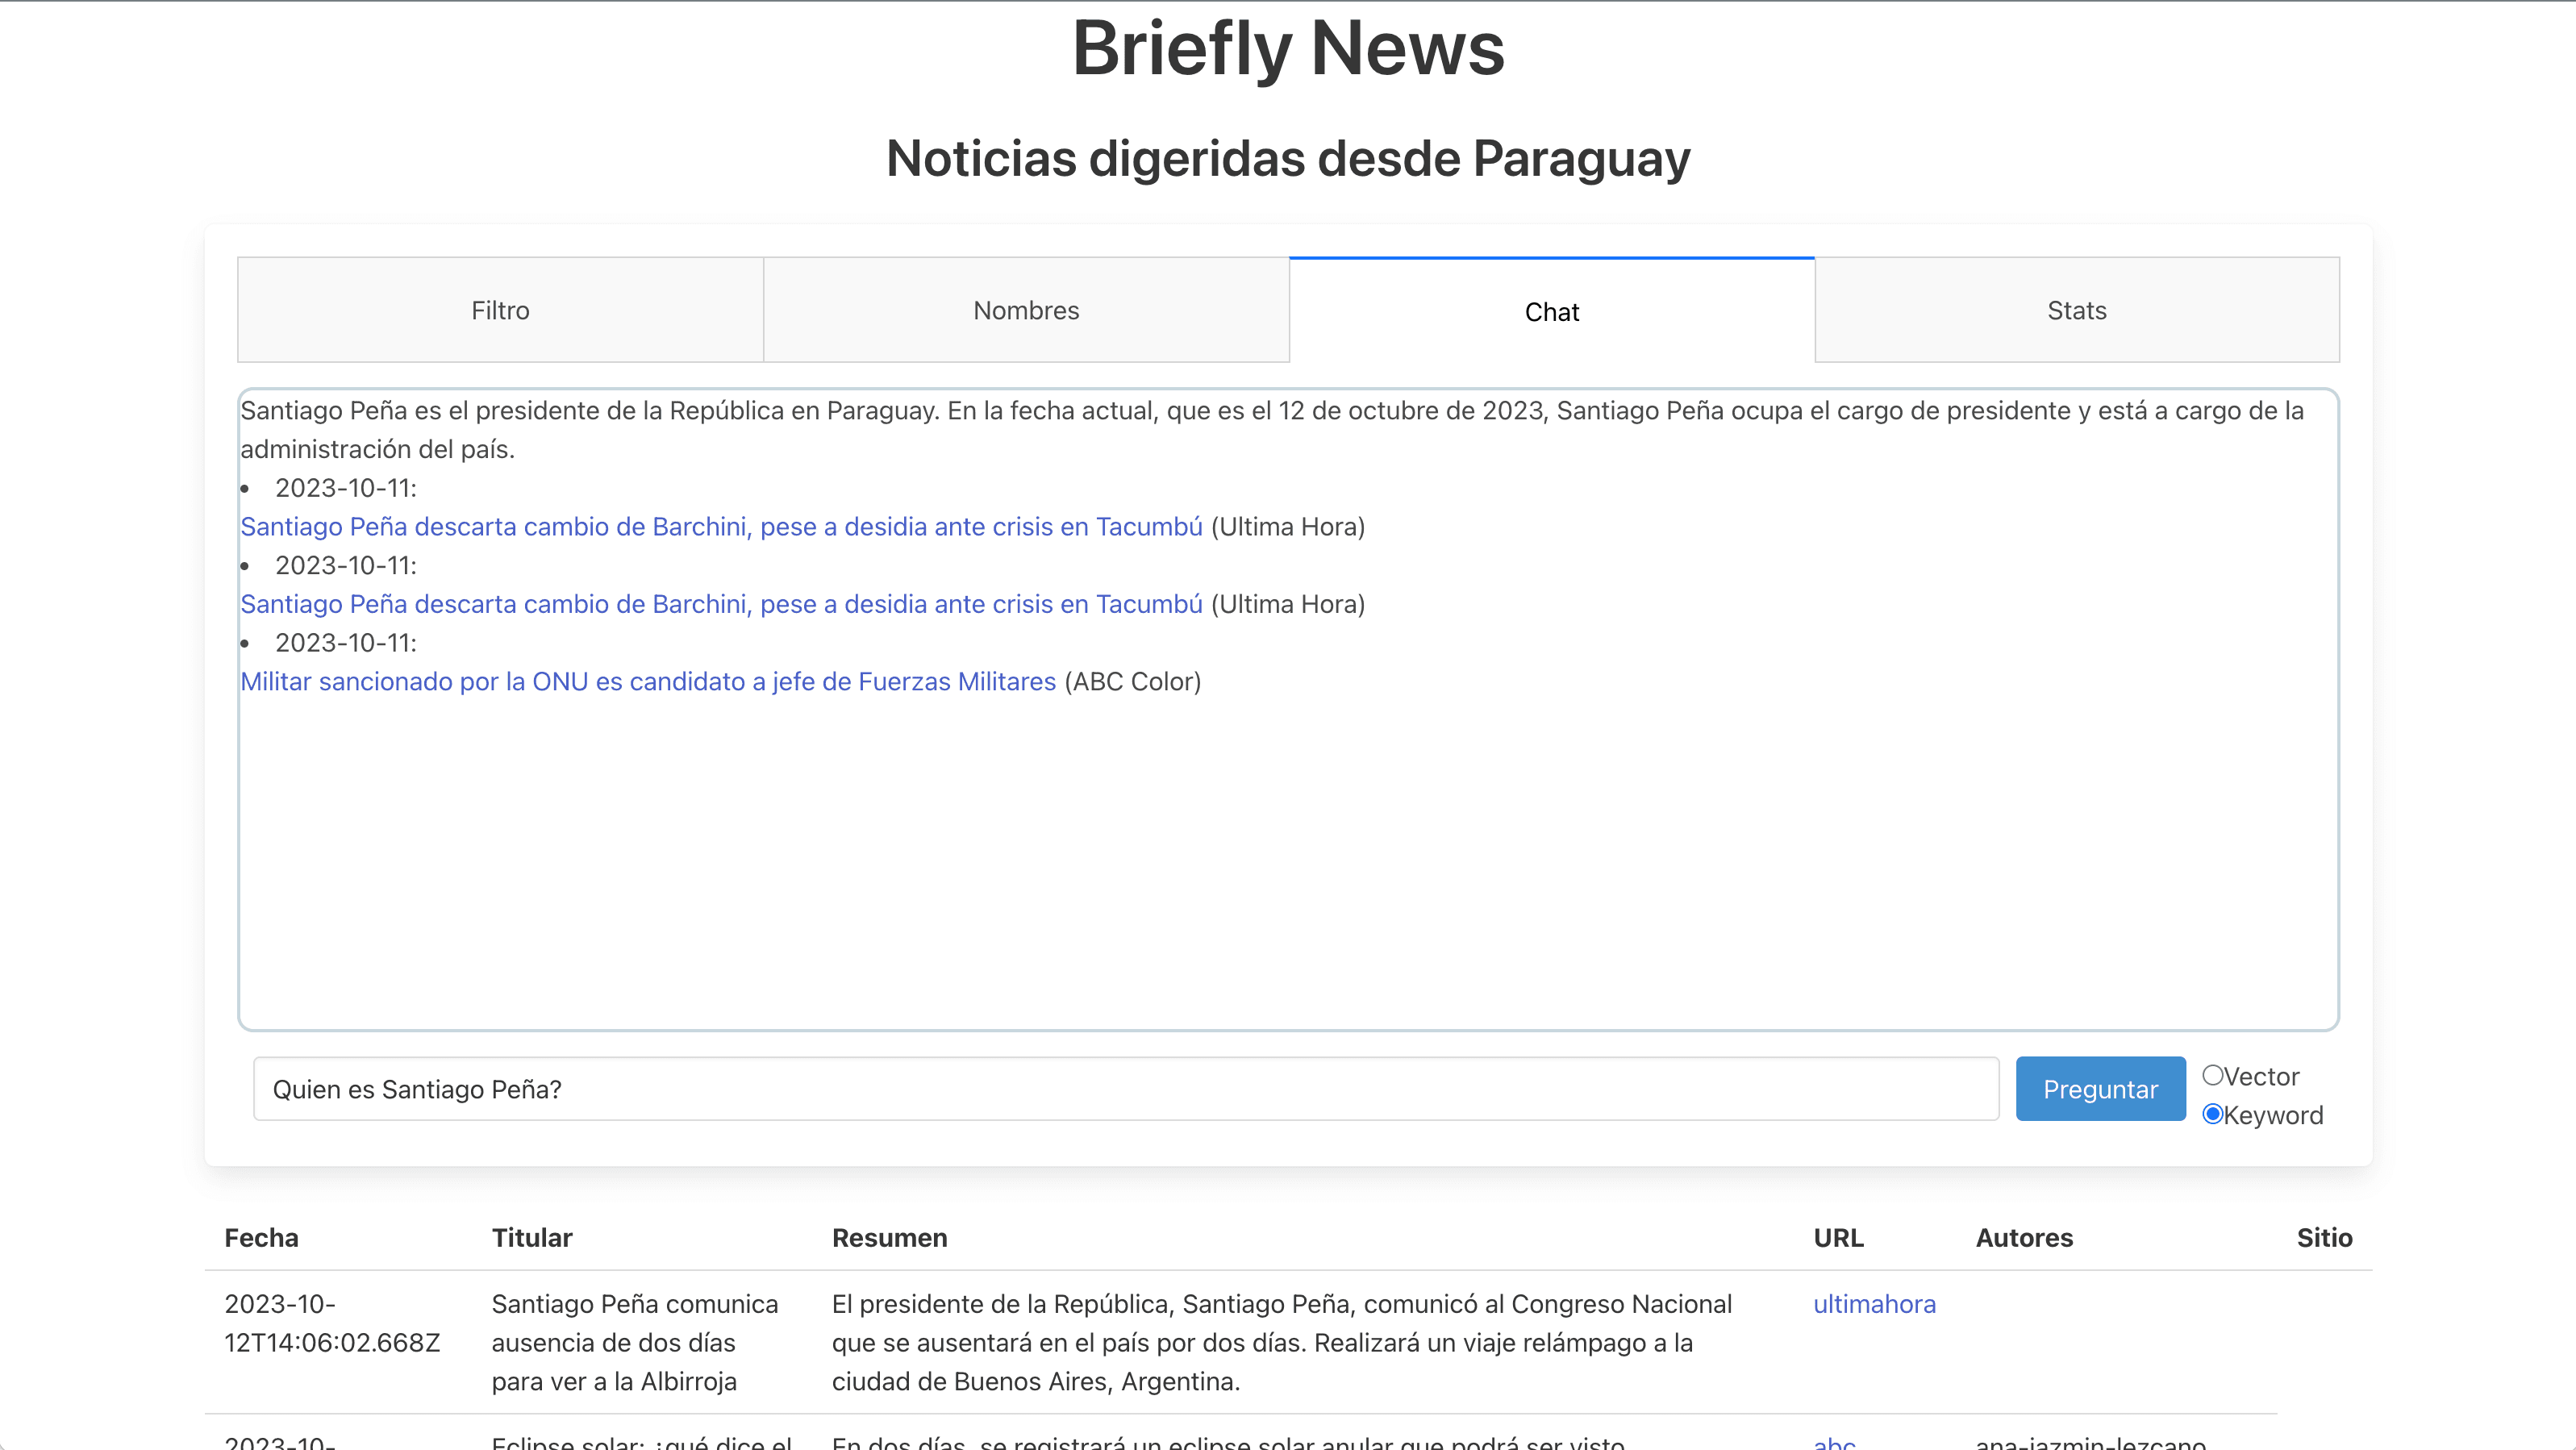The image size is (2576, 1450).
Task: Click the Titular column header
Action: [x=532, y=1238]
